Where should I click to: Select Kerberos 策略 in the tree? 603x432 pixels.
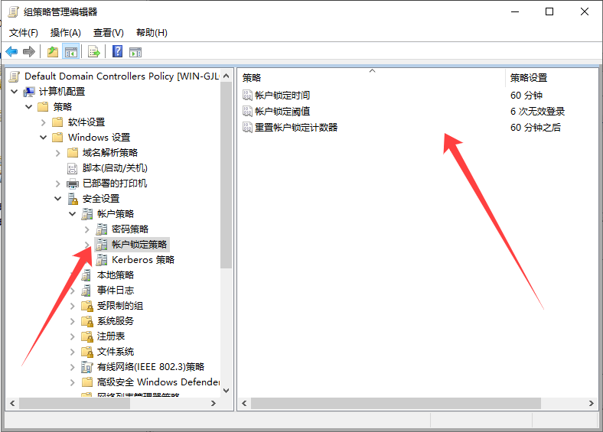(x=142, y=260)
